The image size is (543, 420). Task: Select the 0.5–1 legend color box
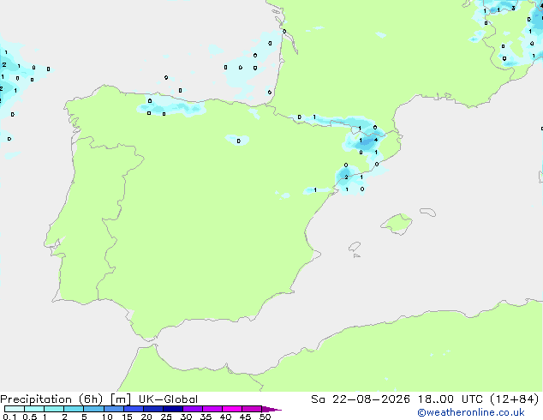click(x=34, y=409)
